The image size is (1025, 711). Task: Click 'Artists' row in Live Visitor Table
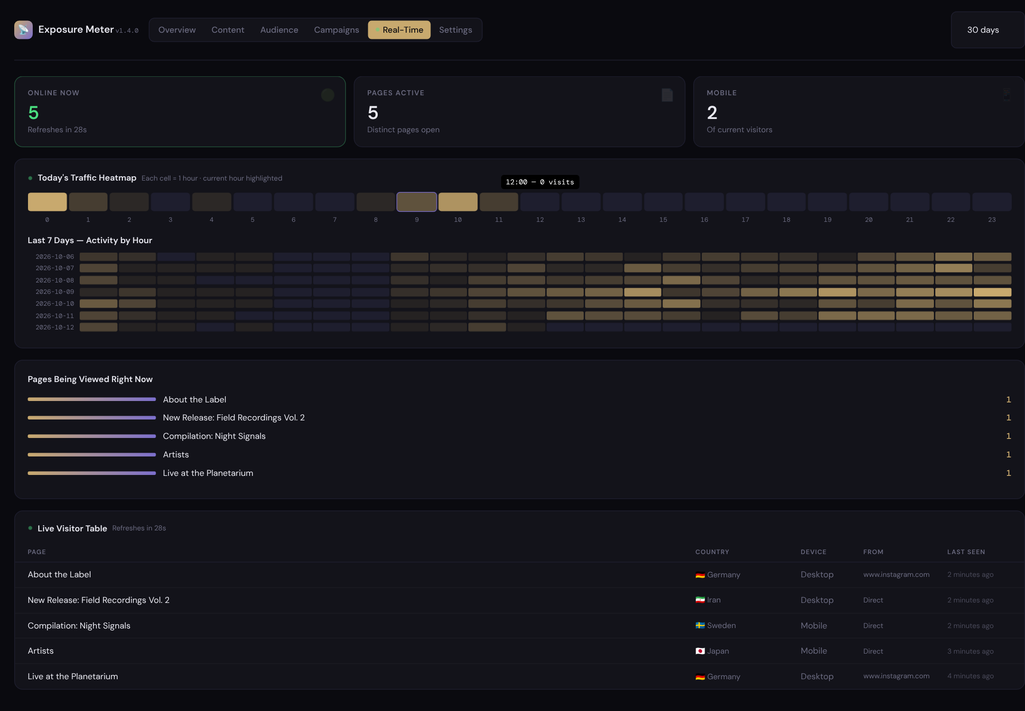click(x=519, y=651)
